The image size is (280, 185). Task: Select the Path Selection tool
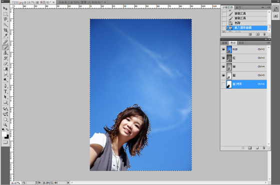[x=5, y=97]
